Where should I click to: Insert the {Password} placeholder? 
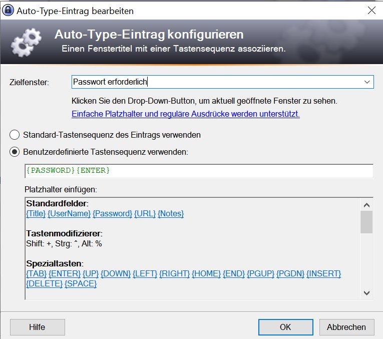[x=113, y=214]
